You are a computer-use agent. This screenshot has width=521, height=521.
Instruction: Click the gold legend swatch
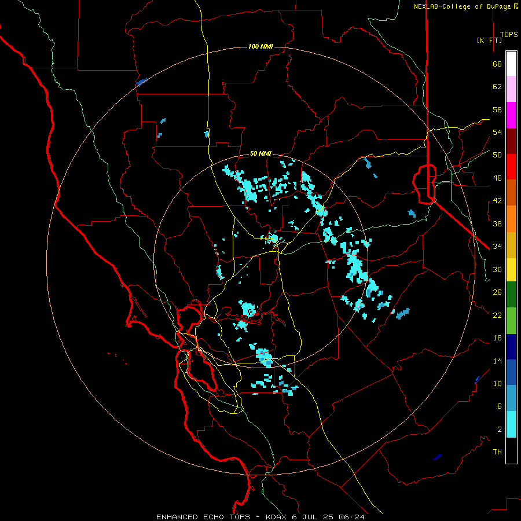coord(511,245)
